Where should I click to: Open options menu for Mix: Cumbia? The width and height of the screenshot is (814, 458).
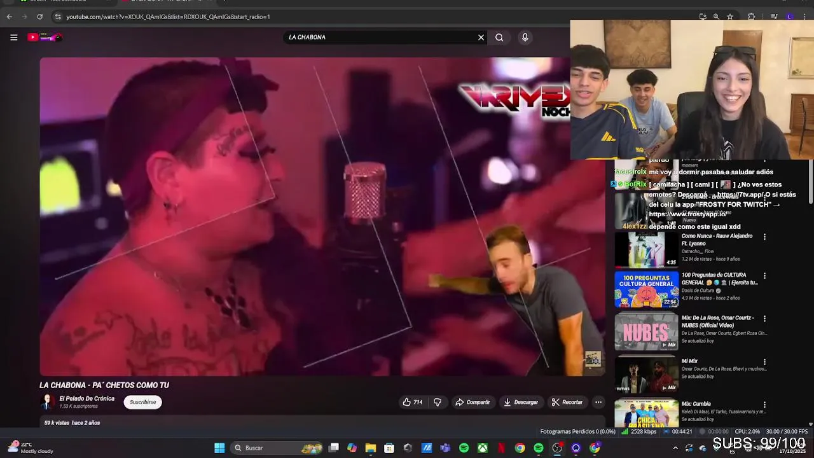(x=764, y=405)
